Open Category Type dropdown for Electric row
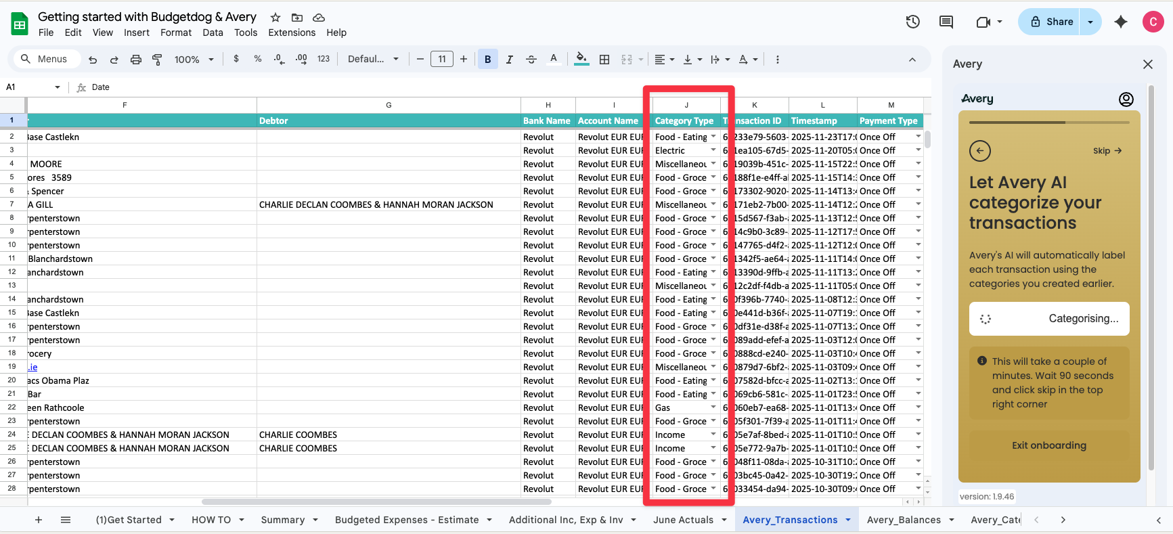This screenshot has height=534, width=1173. pyautogui.click(x=713, y=150)
